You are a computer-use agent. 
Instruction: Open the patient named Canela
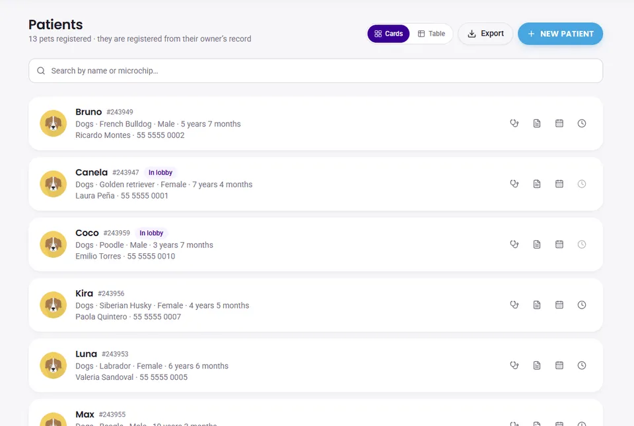(x=91, y=172)
